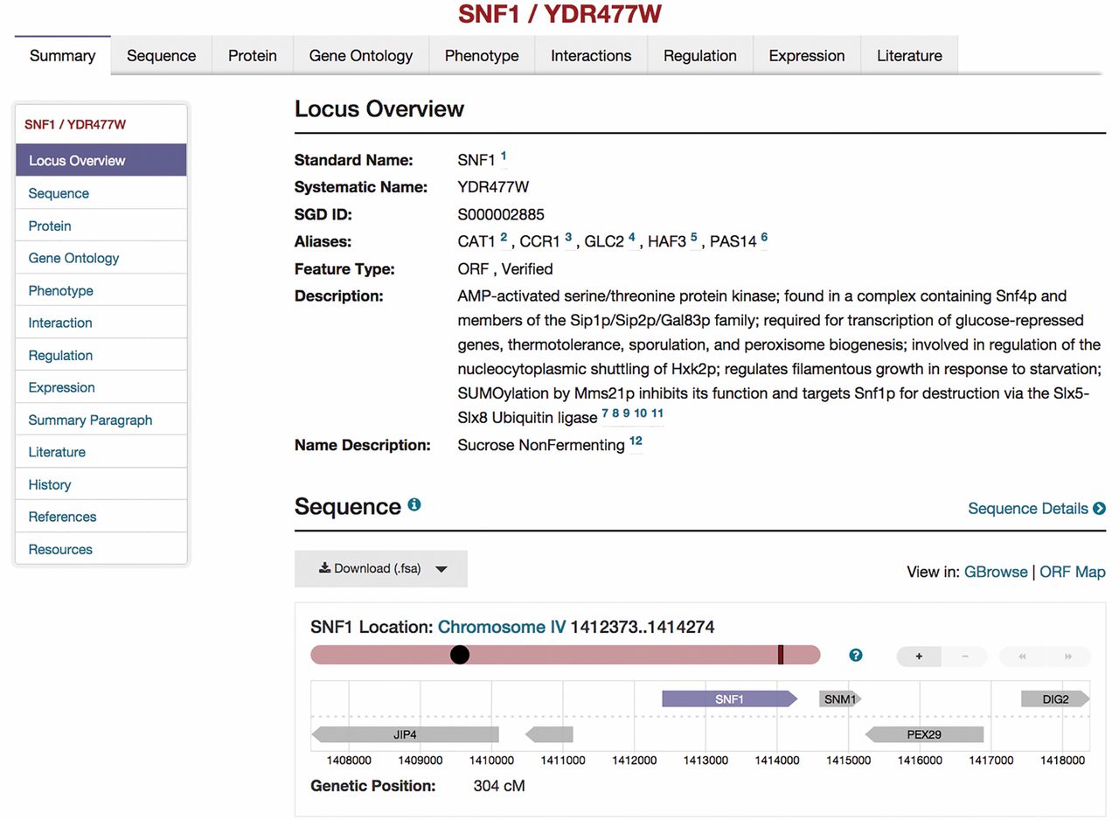The width and height of the screenshot is (1119, 820).
Task: Zoom out with the minus button
Action: [x=964, y=657]
